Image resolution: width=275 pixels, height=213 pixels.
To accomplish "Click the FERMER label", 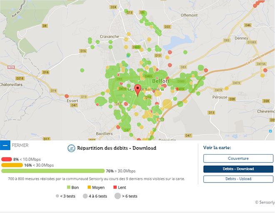I will 20,145.
